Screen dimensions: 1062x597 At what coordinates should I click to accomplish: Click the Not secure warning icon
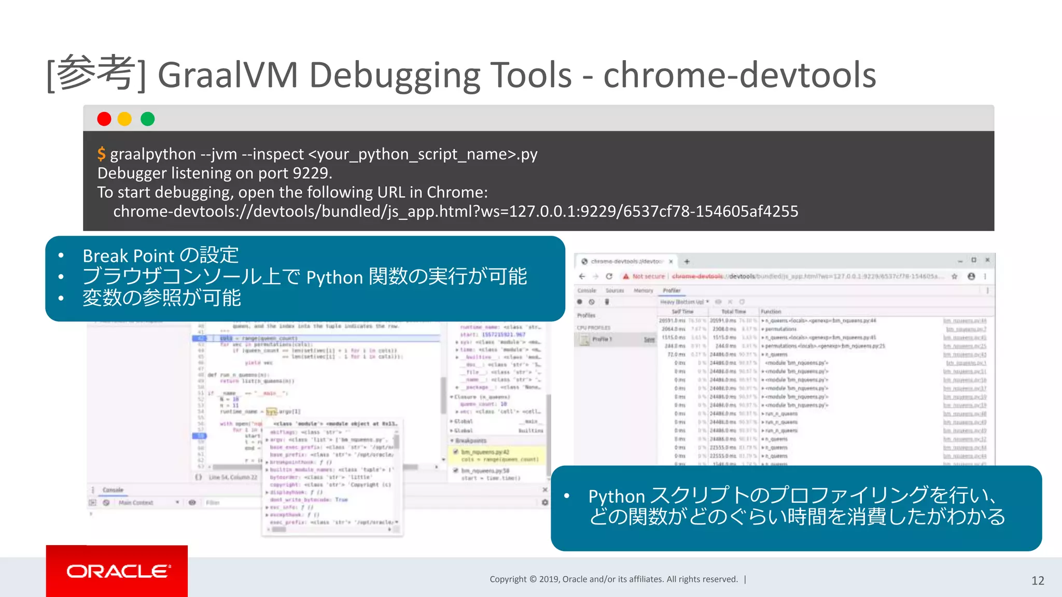point(626,276)
